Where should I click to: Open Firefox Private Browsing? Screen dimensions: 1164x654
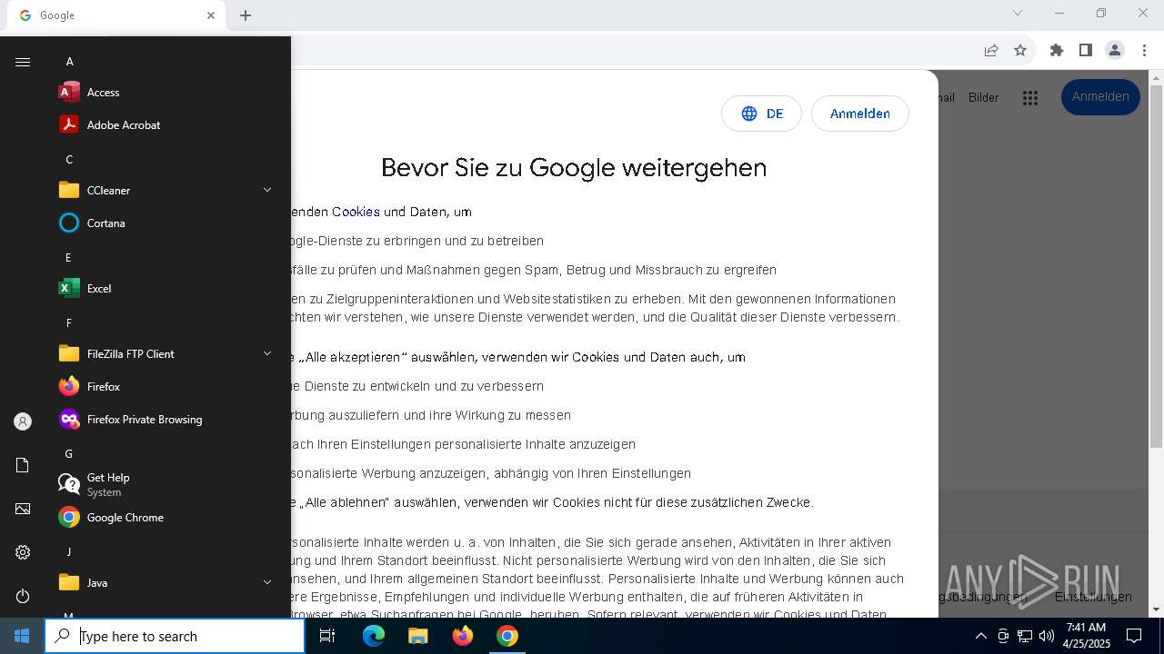click(167, 420)
